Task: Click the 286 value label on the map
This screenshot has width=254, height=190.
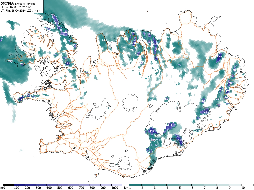Action: (x=23, y=64)
